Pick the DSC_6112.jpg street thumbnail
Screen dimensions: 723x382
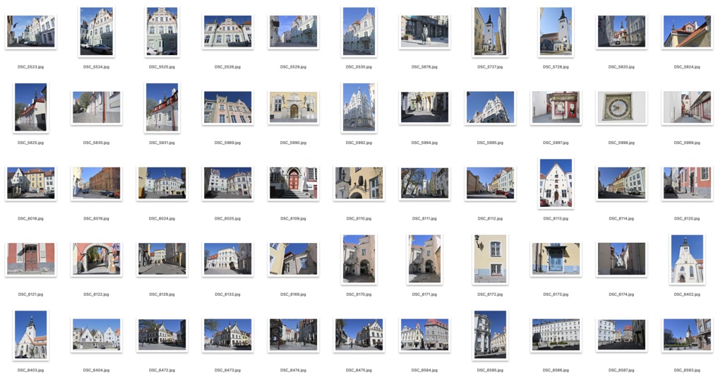coord(490,183)
